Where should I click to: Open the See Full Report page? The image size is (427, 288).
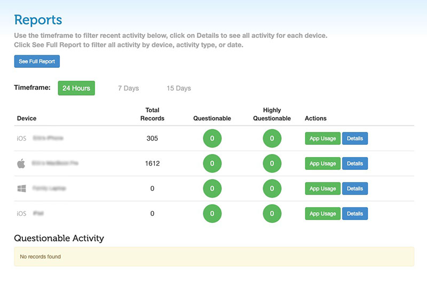pyautogui.click(x=37, y=61)
